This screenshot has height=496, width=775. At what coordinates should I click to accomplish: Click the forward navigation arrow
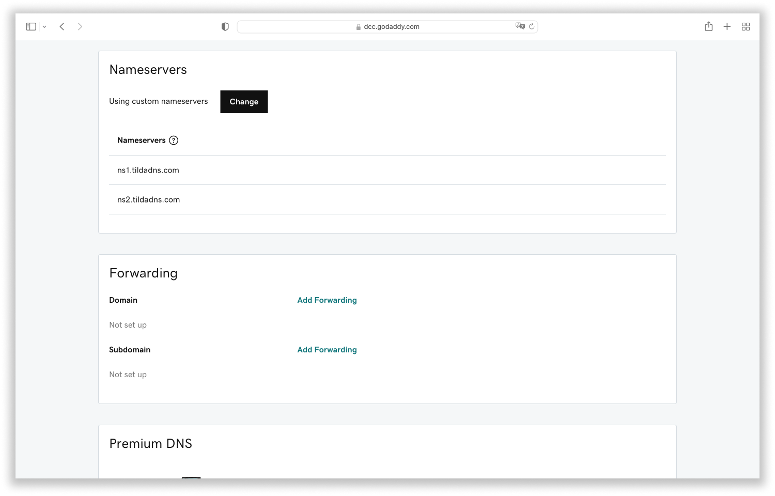click(80, 26)
